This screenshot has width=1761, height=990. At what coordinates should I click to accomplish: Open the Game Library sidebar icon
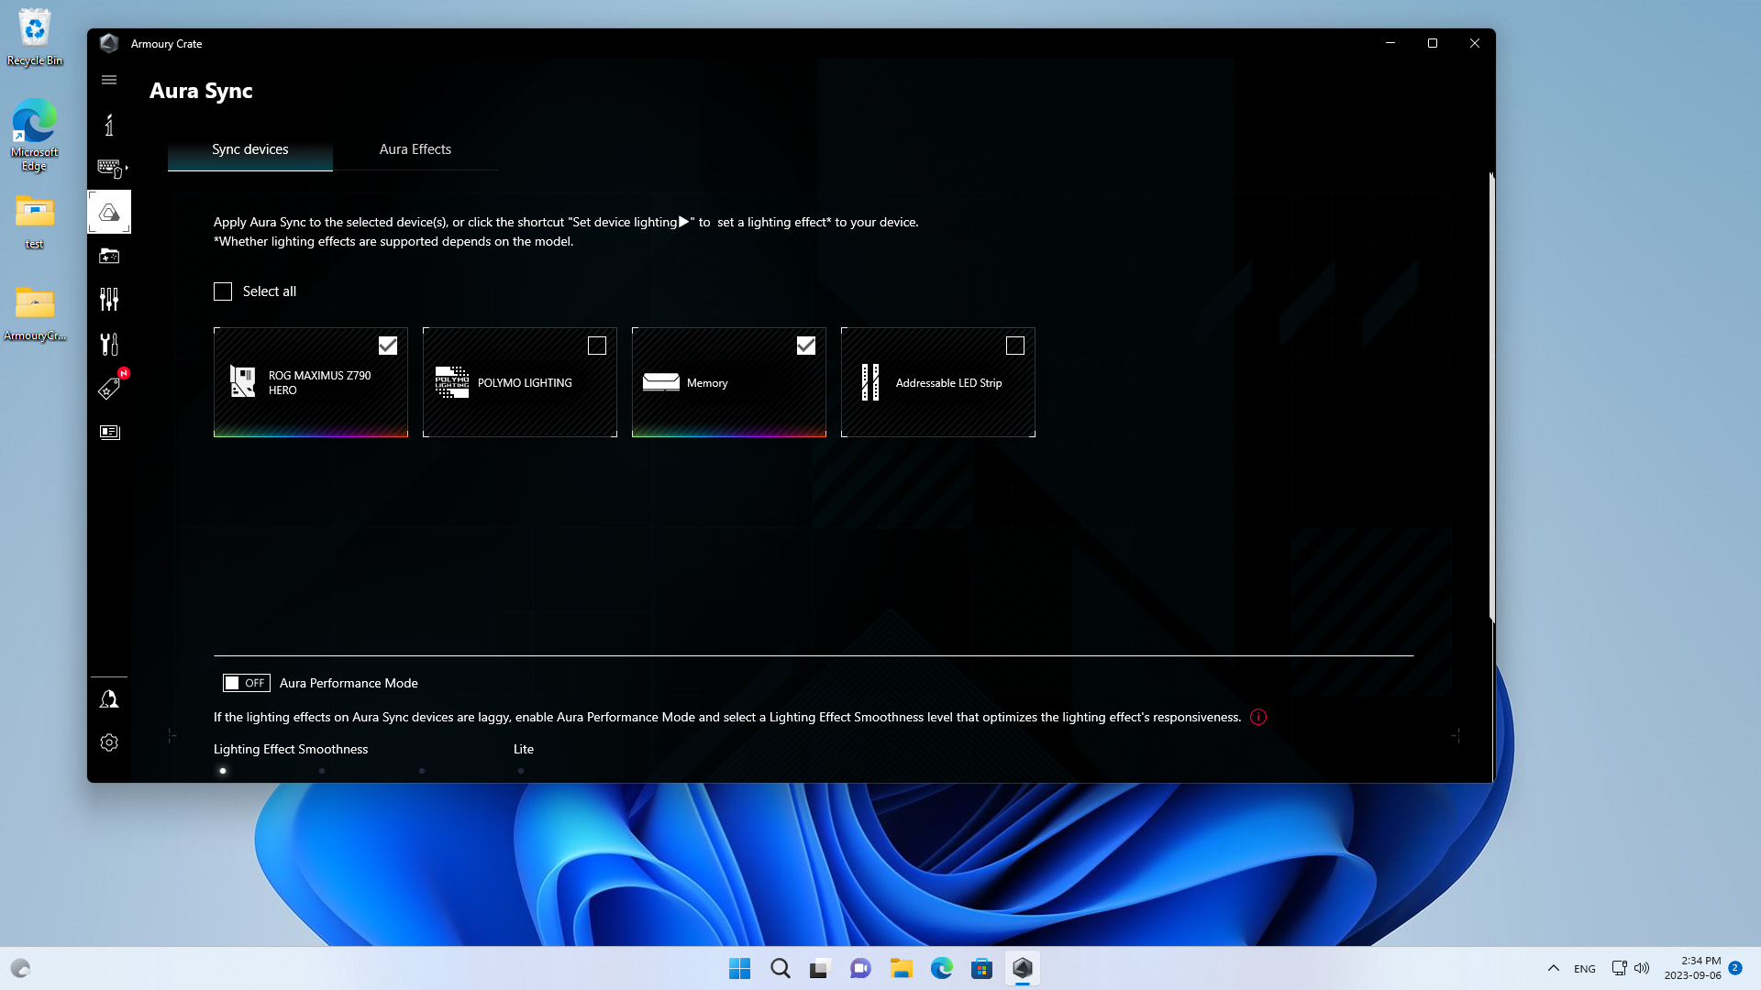(x=109, y=256)
